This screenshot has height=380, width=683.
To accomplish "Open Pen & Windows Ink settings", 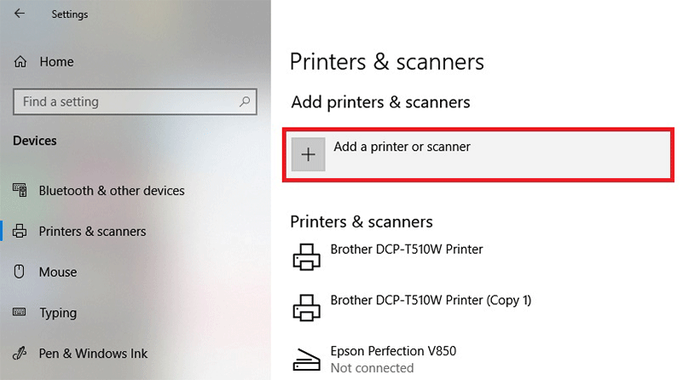I will coord(93,354).
